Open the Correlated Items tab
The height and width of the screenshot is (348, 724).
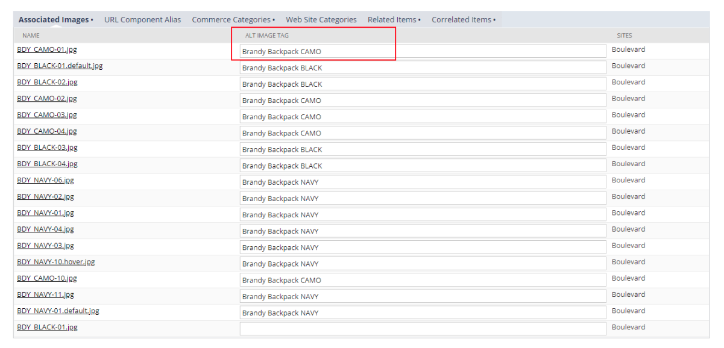click(x=463, y=20)
